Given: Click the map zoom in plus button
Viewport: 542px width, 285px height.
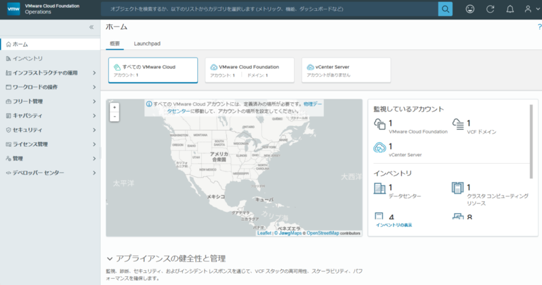Looking at the screenshot, I should click(x=114, y=108).
